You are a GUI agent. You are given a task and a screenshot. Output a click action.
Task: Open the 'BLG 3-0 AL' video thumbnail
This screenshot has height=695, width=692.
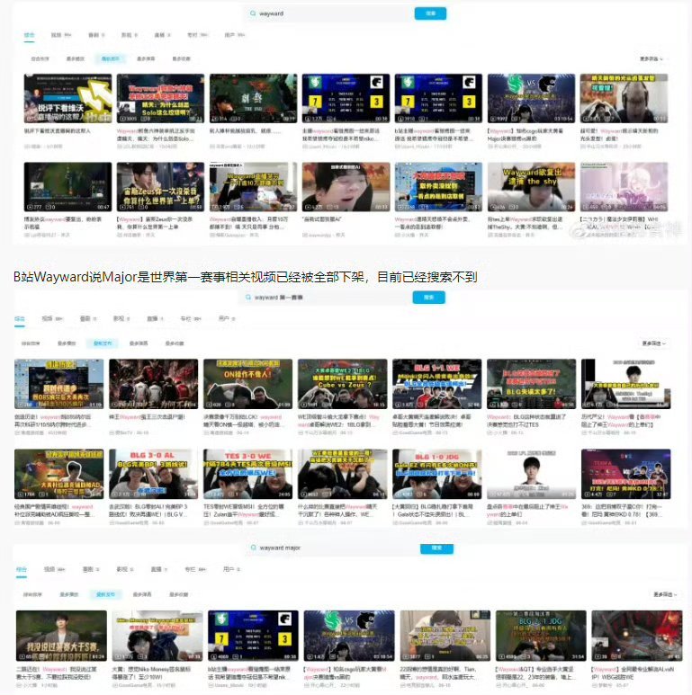pos(154,474)
